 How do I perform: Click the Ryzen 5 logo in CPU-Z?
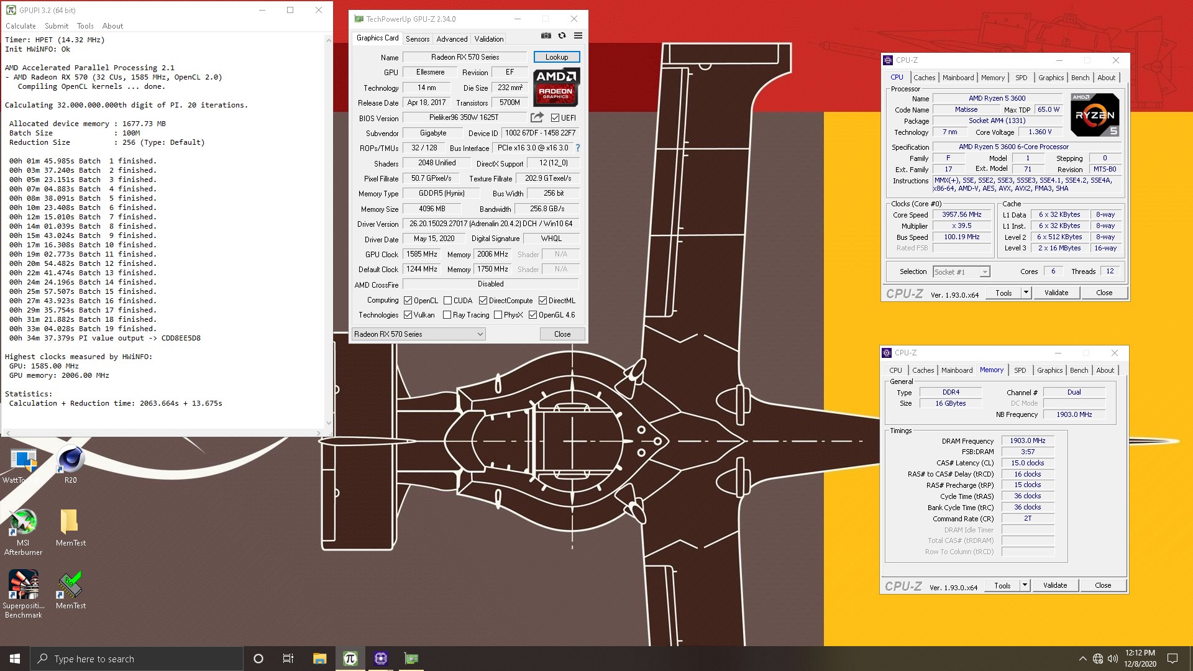[x=1095, y=115]
